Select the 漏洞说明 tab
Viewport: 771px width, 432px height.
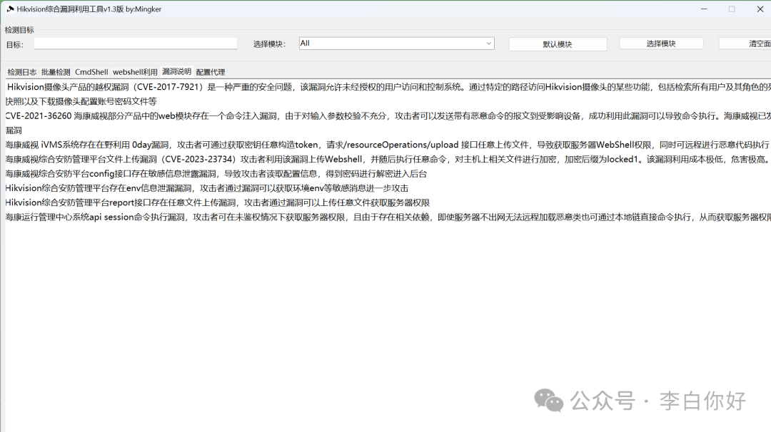click(x=176, y=72)
